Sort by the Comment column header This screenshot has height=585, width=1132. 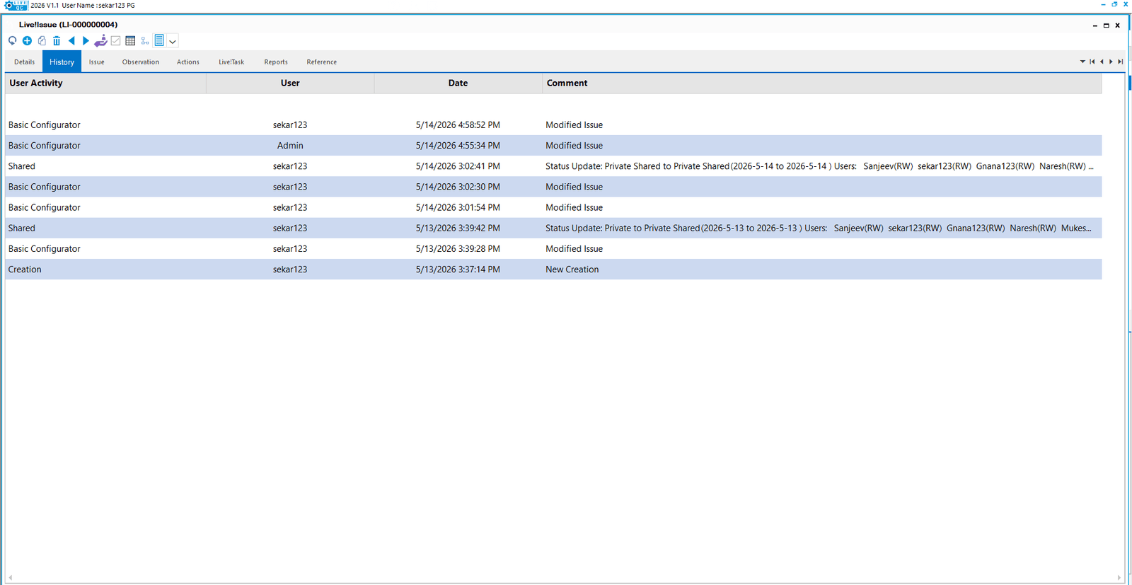tap(822, 83)
